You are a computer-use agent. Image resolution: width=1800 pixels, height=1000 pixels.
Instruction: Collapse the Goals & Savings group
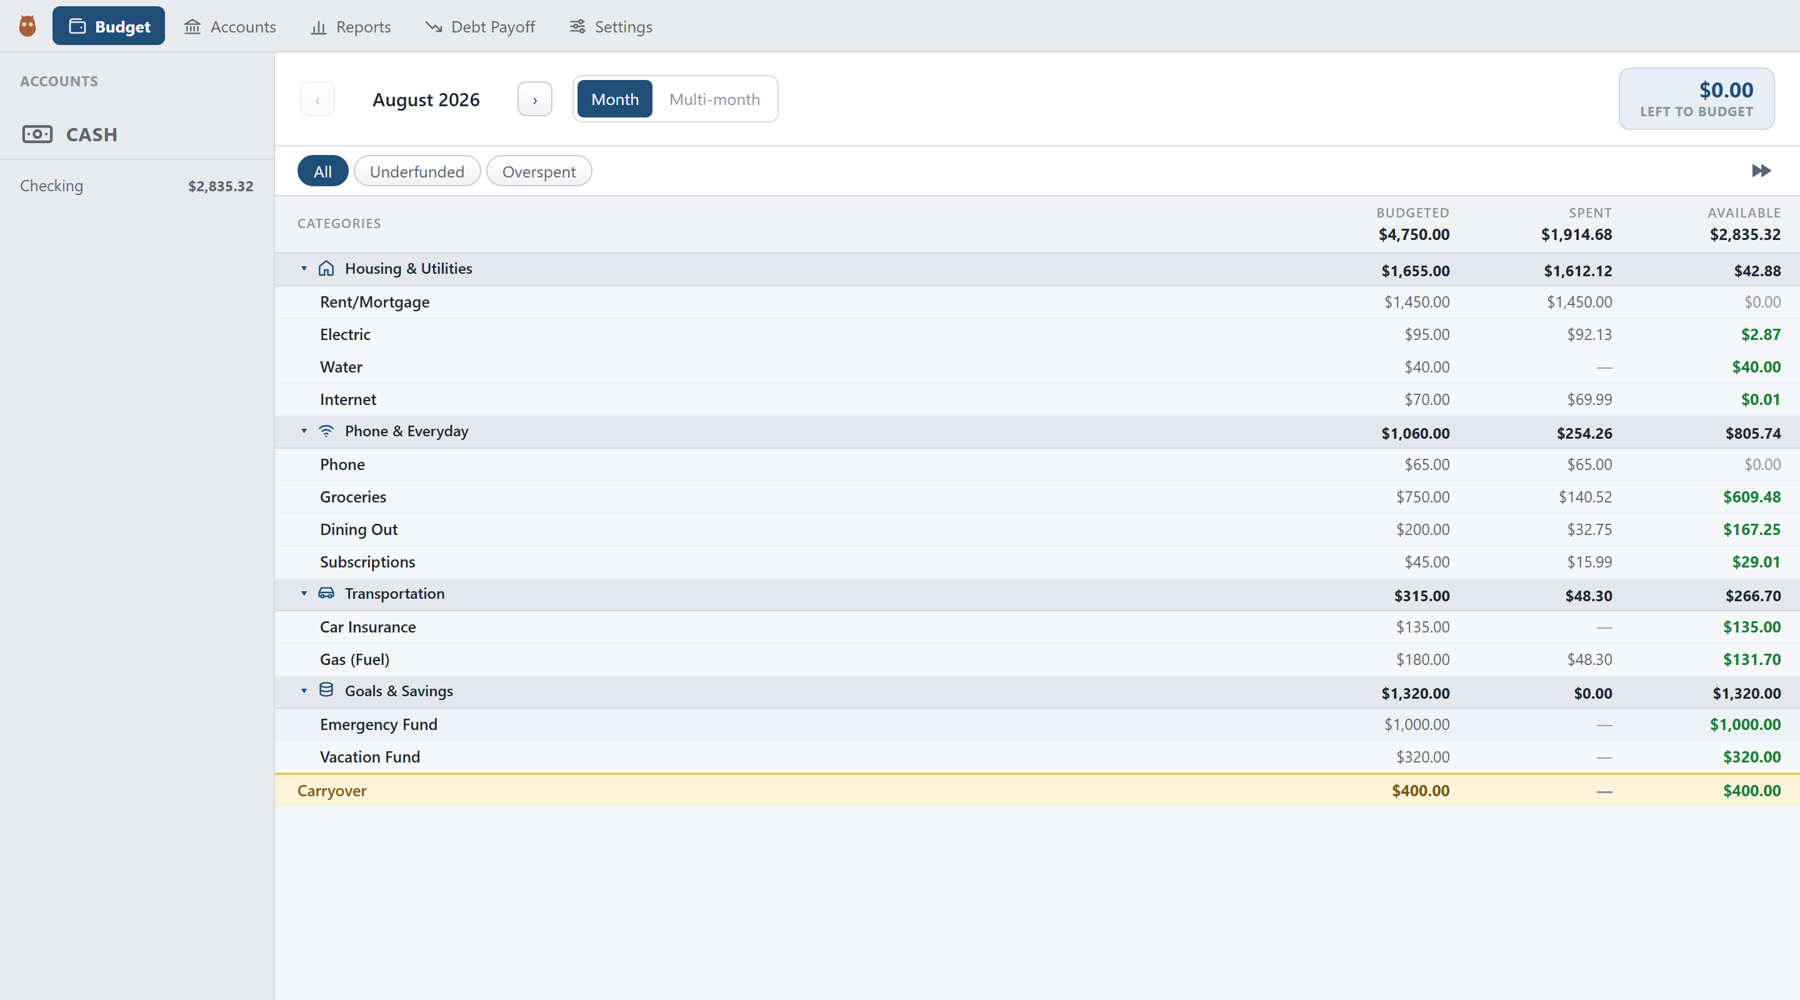304,691
